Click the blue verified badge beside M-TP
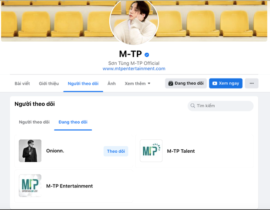 [x=147, y=55]
